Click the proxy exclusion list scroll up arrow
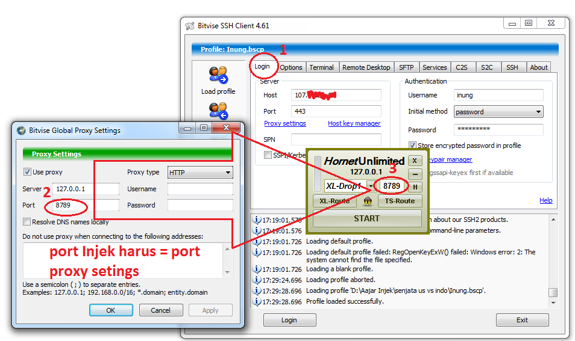 [227, 249]
